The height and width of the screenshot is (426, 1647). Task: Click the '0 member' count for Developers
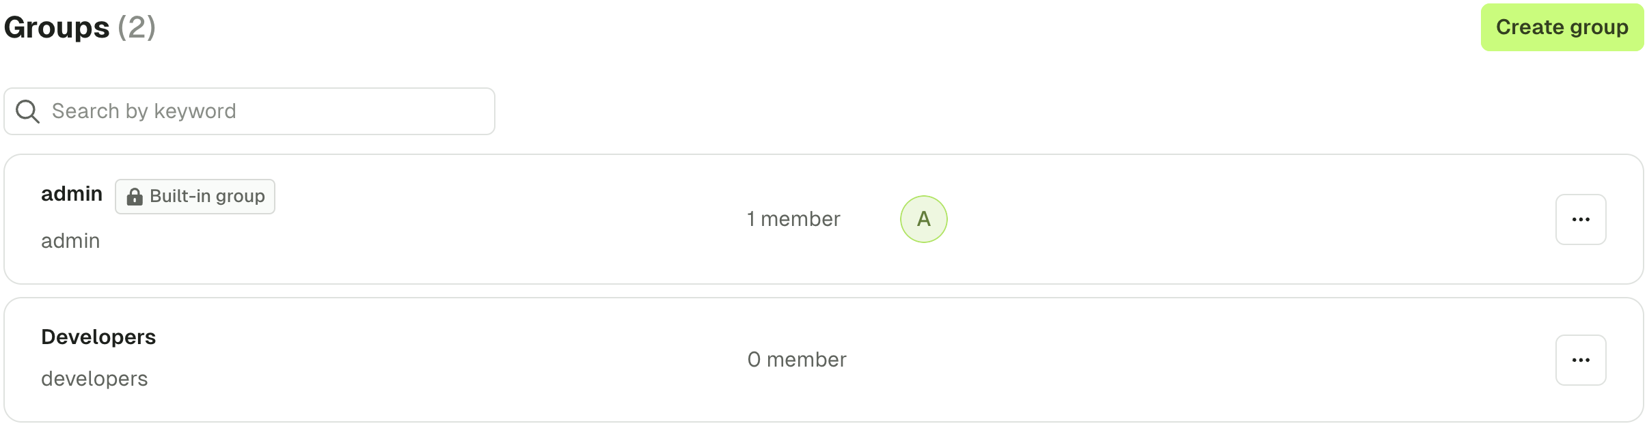797,360
